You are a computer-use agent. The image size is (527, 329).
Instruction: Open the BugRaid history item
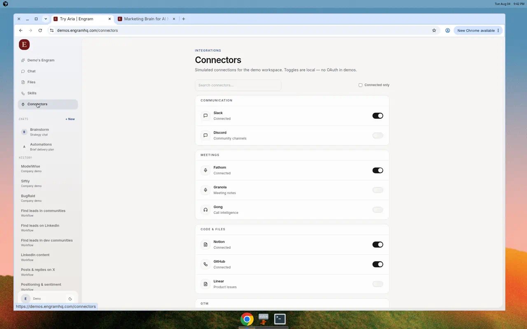click(x=48, y=198)
